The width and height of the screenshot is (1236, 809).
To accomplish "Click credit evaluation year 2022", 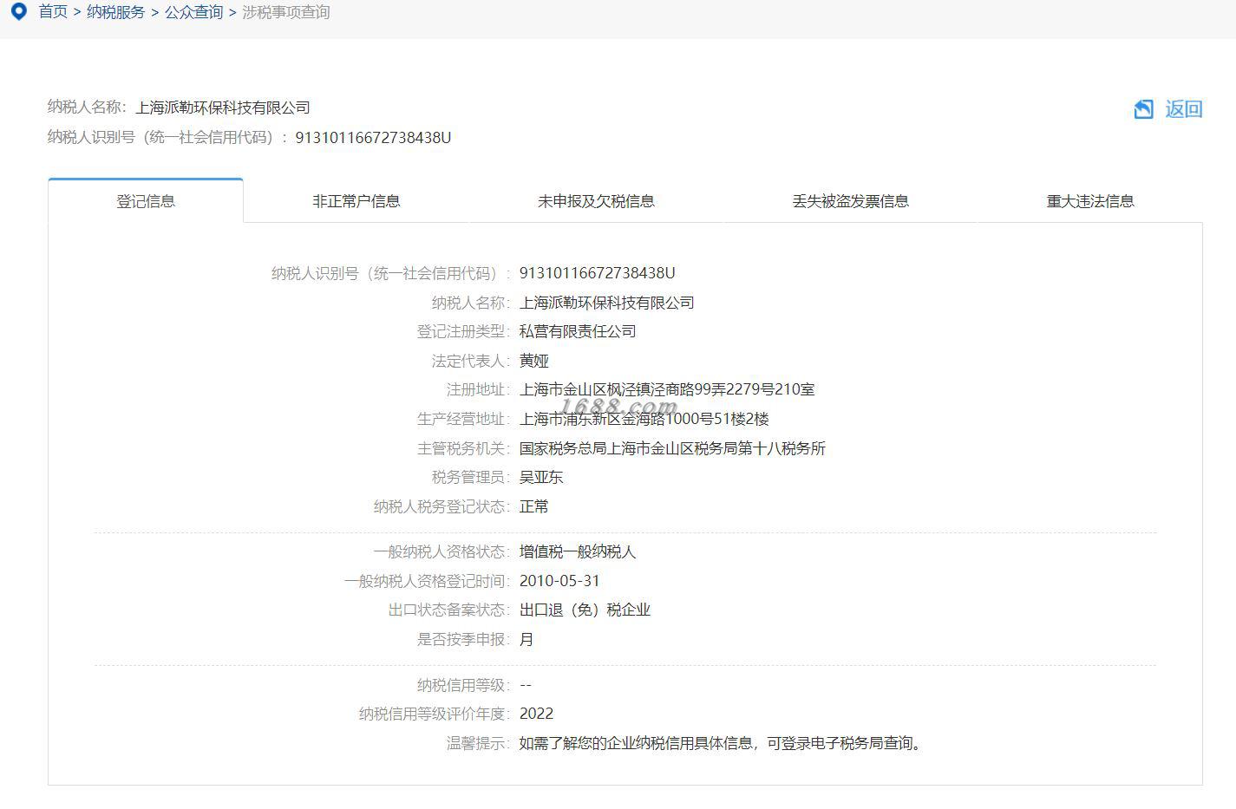I will coord(536,714).
